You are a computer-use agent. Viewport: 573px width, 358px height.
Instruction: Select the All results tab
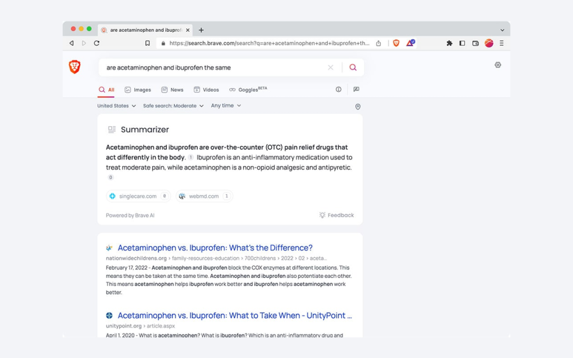pyautogui.click(x=106, y=90)
